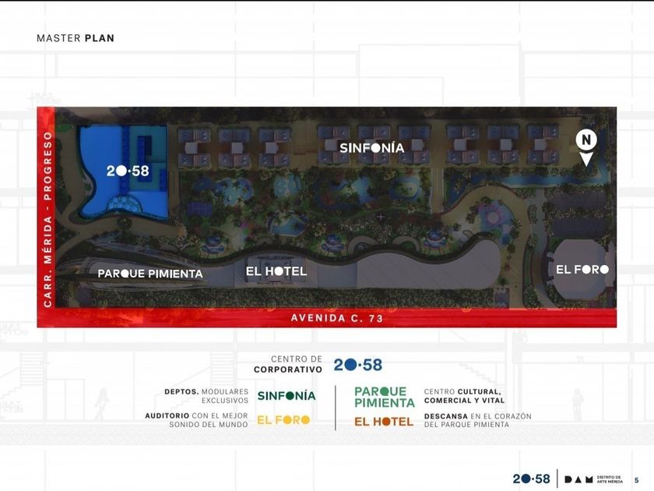
Task: Click the yellow EL FORO legend logo
Action: (283, 419)
